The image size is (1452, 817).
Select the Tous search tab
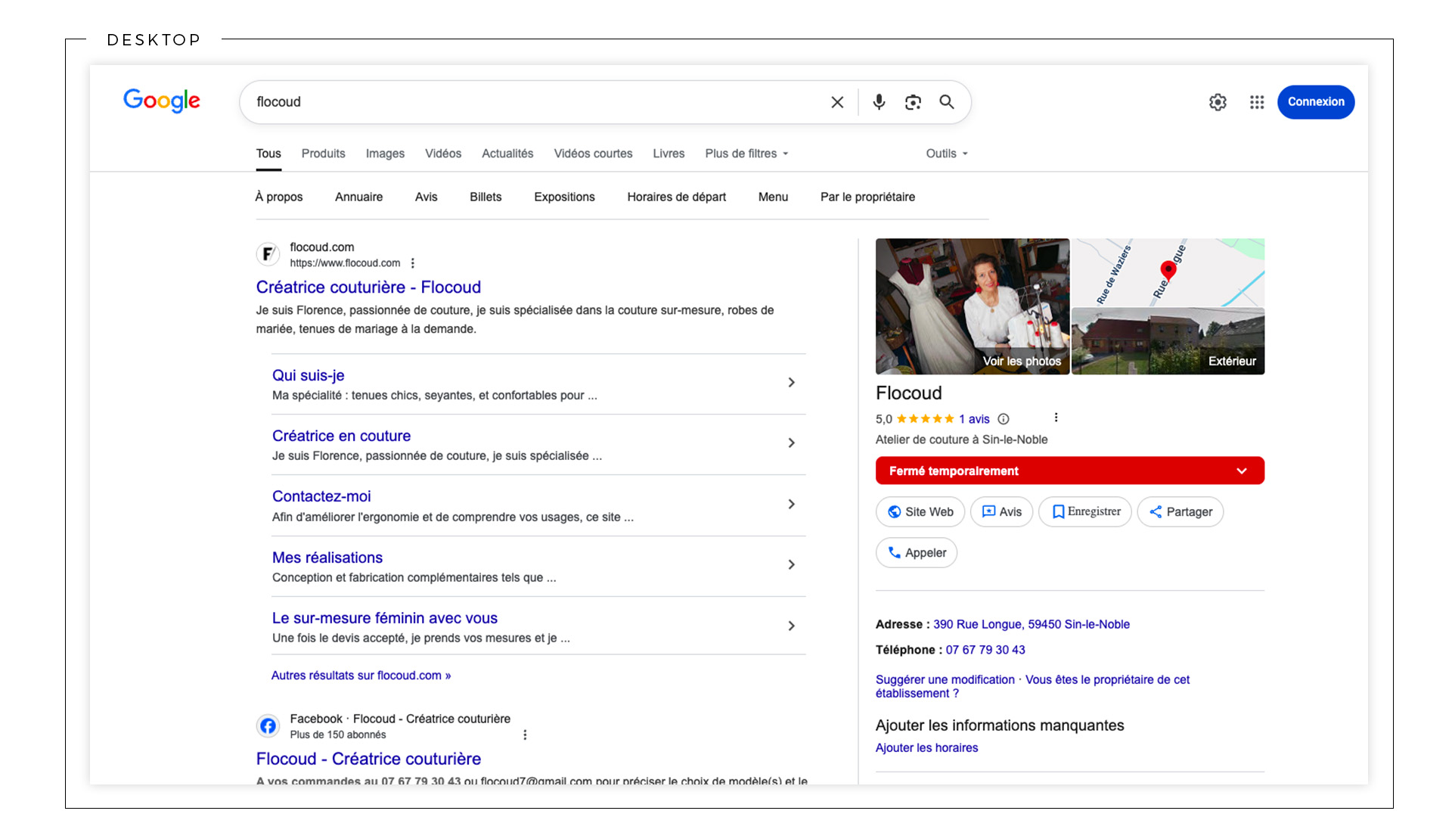(268, 154)
